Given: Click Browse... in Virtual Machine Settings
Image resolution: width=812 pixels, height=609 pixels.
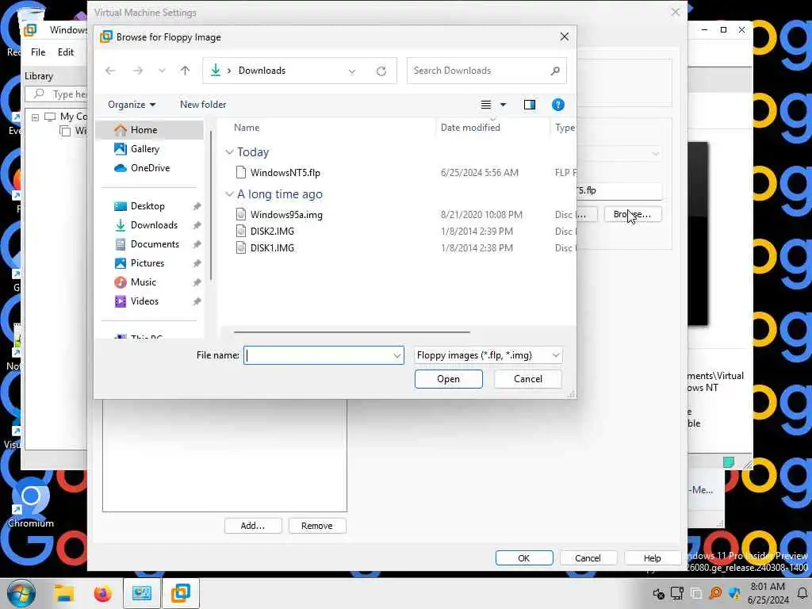Looking at the screenshot, I should (x=633, y=214).
